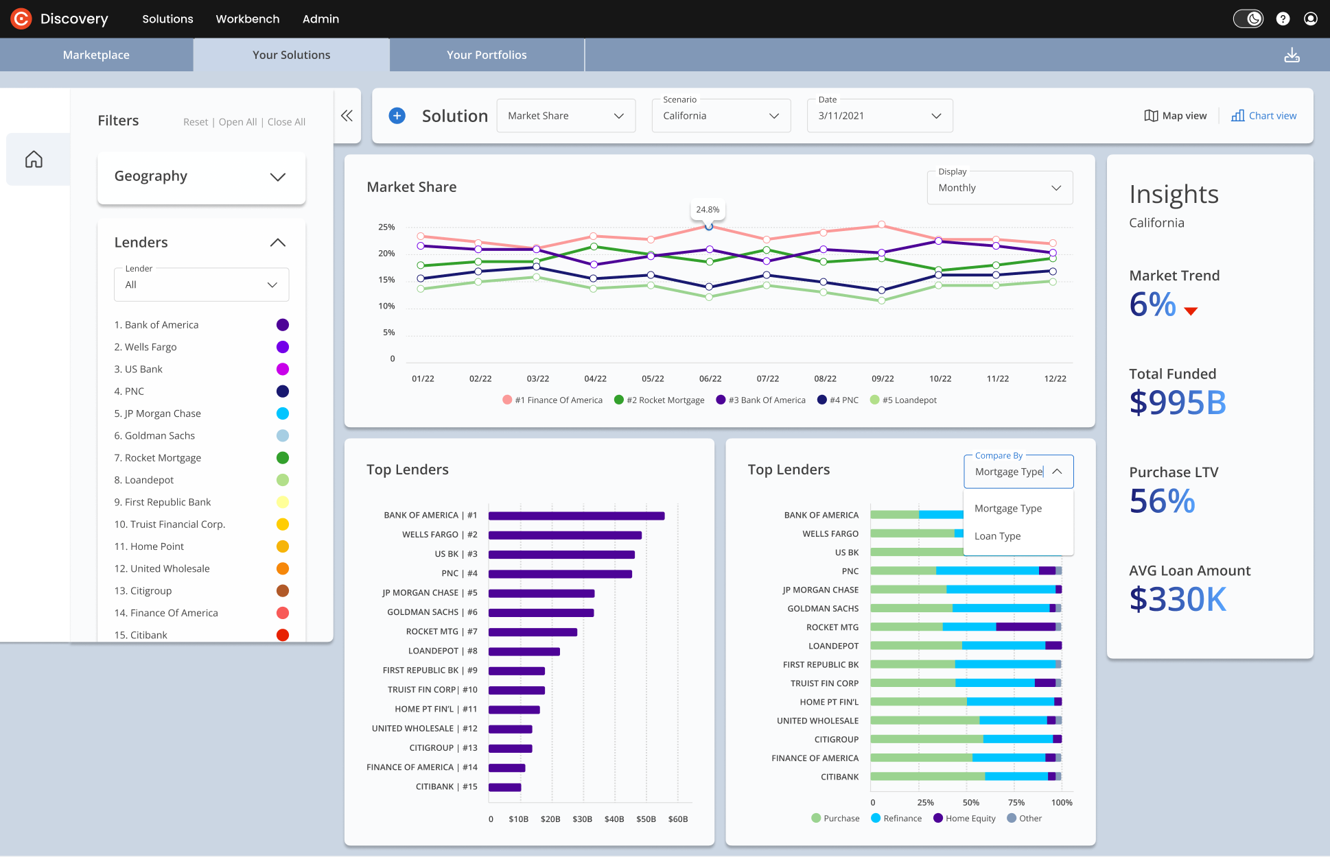Collapse the Lenders filter section
The height and width of the screenshot is (857, 1330).
click(277, 243)
